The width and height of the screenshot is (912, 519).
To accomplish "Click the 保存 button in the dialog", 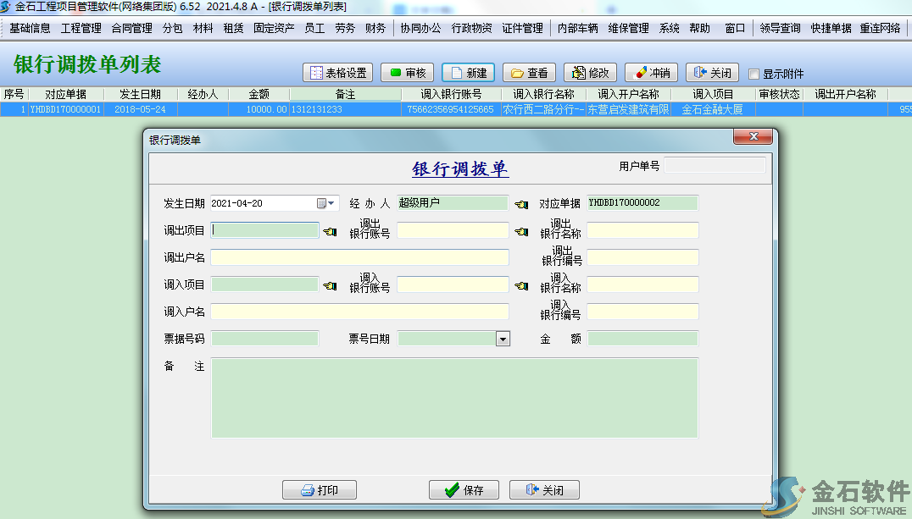I will click(464, 490).
